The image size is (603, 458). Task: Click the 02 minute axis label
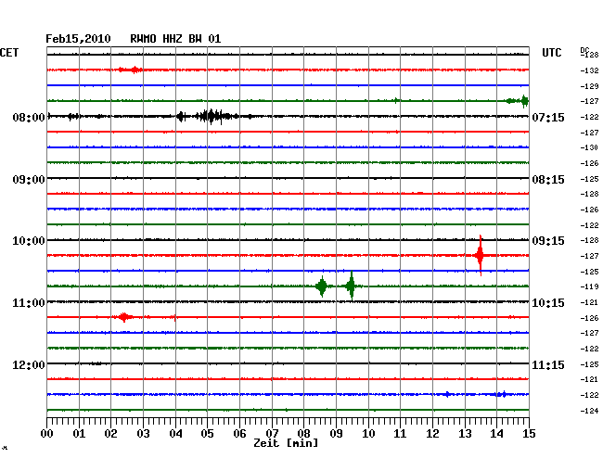[x=110, y=434]
